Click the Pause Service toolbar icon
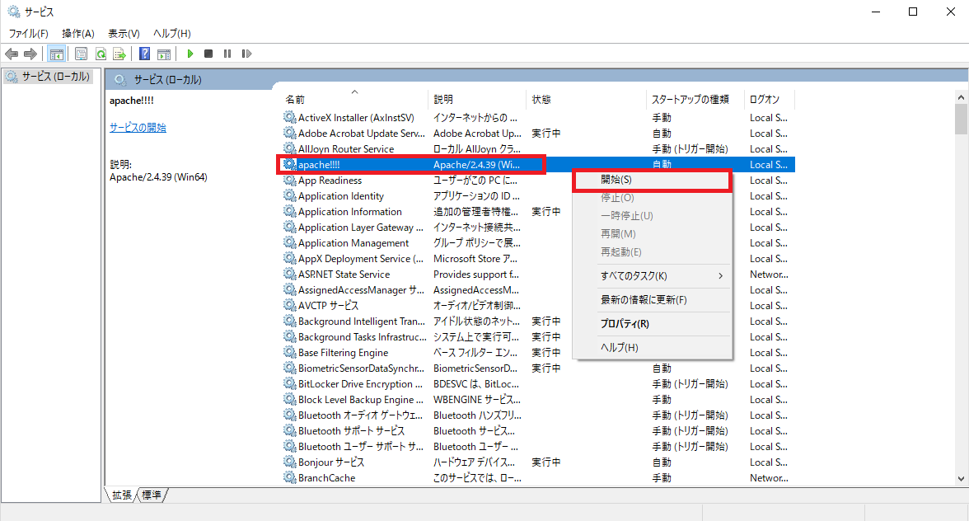 [x=227, y=54]
